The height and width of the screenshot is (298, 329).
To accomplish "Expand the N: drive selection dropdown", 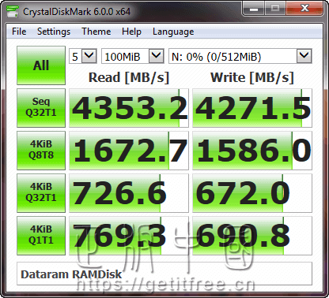I will [x=240, y=56].
